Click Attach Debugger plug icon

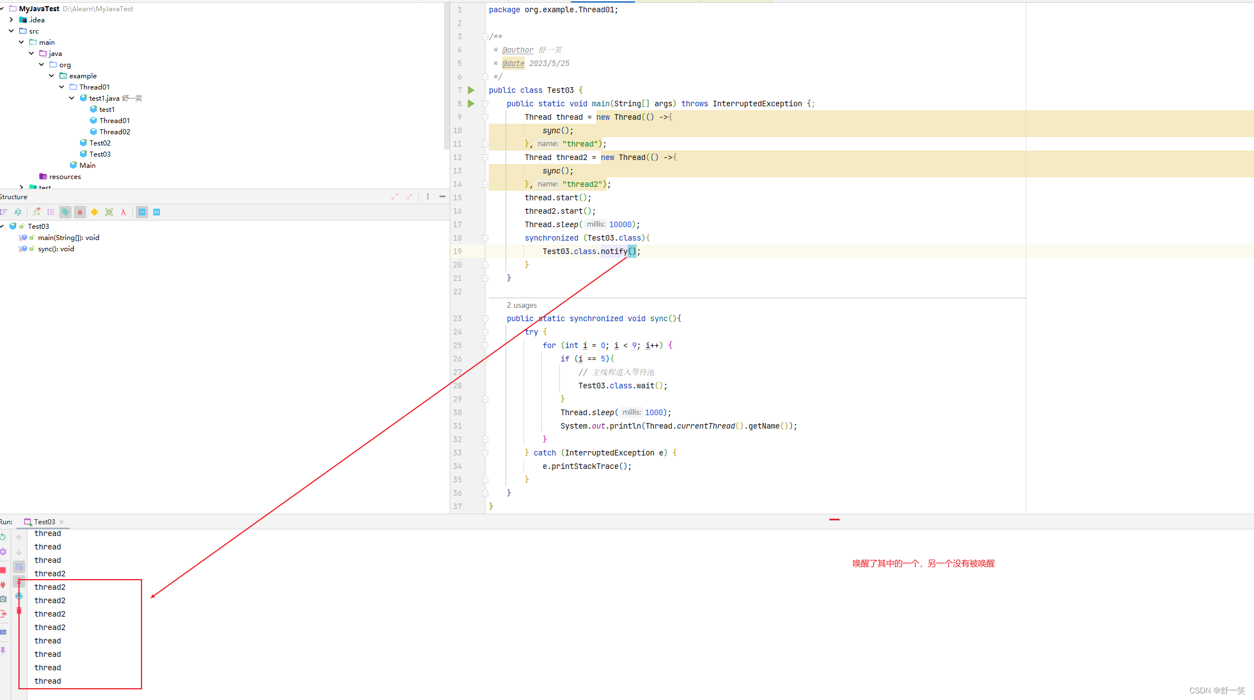click(x=3, y=584)
